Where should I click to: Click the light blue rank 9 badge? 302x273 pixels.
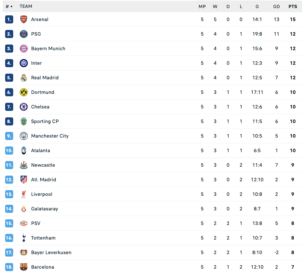click(9, 136)
